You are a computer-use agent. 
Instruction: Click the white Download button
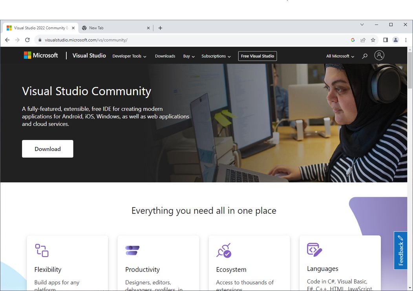48,149
